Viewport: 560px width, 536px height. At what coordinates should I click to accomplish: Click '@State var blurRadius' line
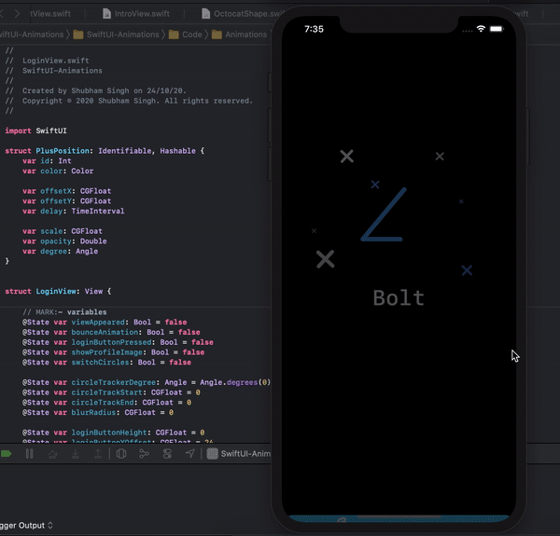98,412
